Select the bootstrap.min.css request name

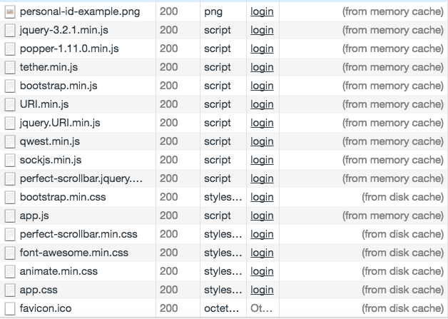(x=63, y=198)
